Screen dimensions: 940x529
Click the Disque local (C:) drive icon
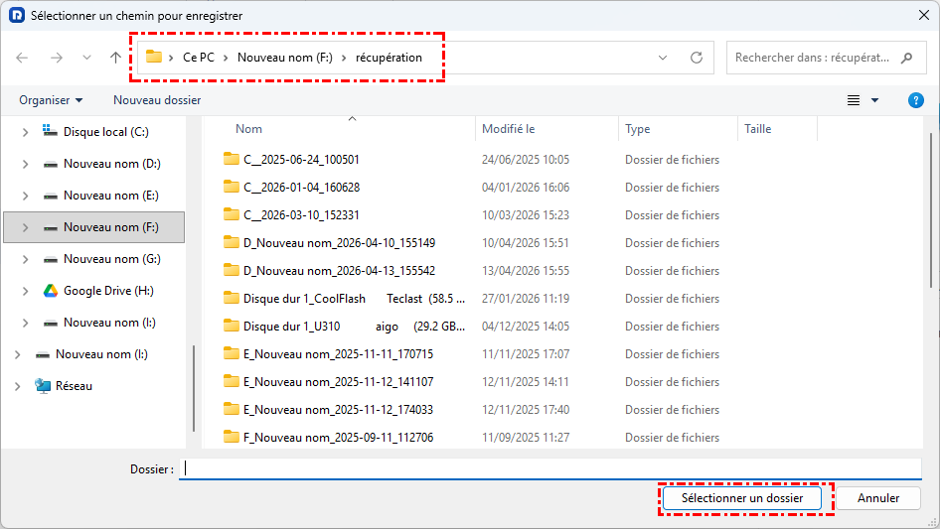[x=51, y=132]
